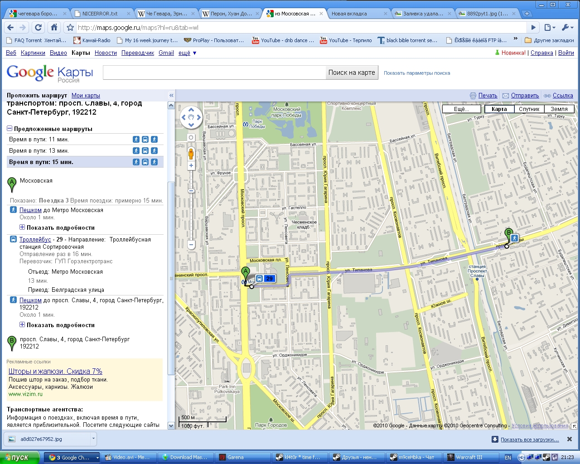Open the Мои карты link
580x464 pixels.
(86, 95)
